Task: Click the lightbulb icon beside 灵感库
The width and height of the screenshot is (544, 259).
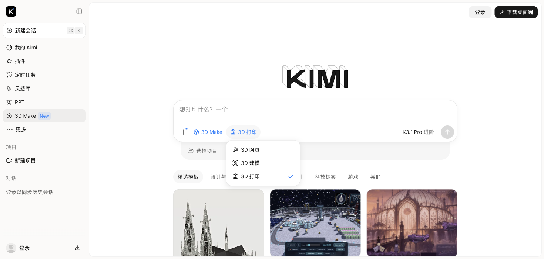Action: point(10,89)
